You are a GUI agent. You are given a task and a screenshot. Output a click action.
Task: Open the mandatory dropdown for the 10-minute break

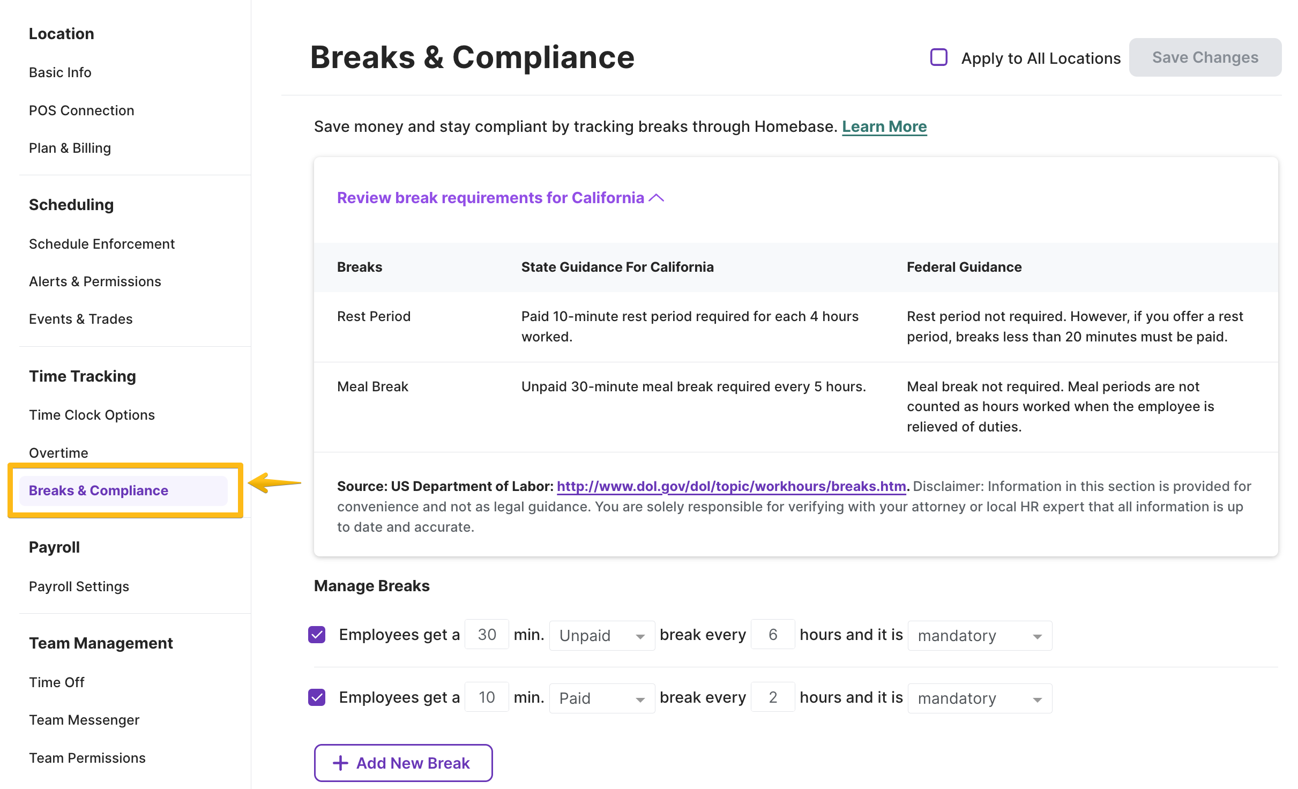tap(979, 697)
